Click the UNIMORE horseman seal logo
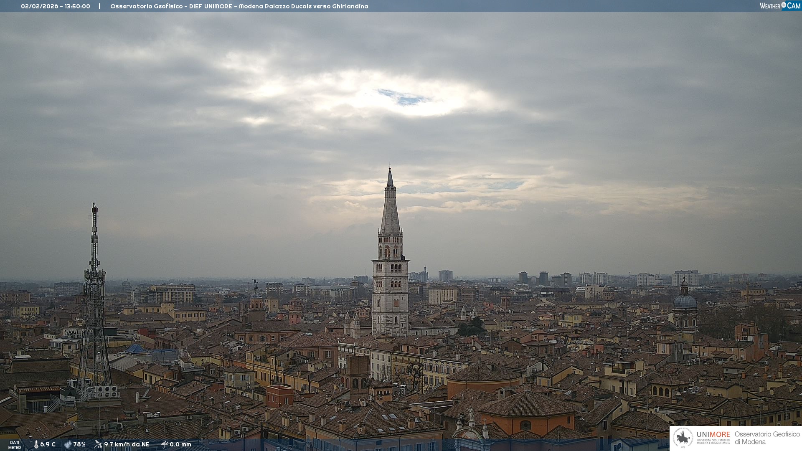The width and height of the screenshot is (802, 451). 683,438
